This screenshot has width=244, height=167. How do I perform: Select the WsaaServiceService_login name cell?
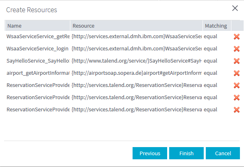pos(37,49)
